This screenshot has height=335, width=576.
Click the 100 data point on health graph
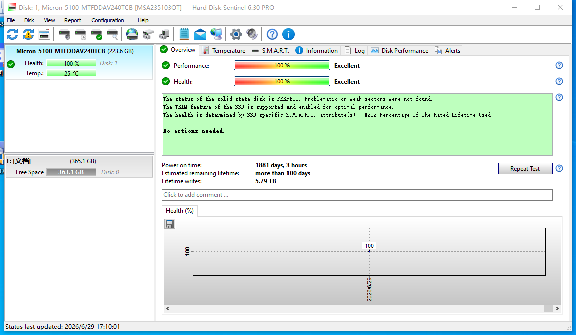(369, 251)
